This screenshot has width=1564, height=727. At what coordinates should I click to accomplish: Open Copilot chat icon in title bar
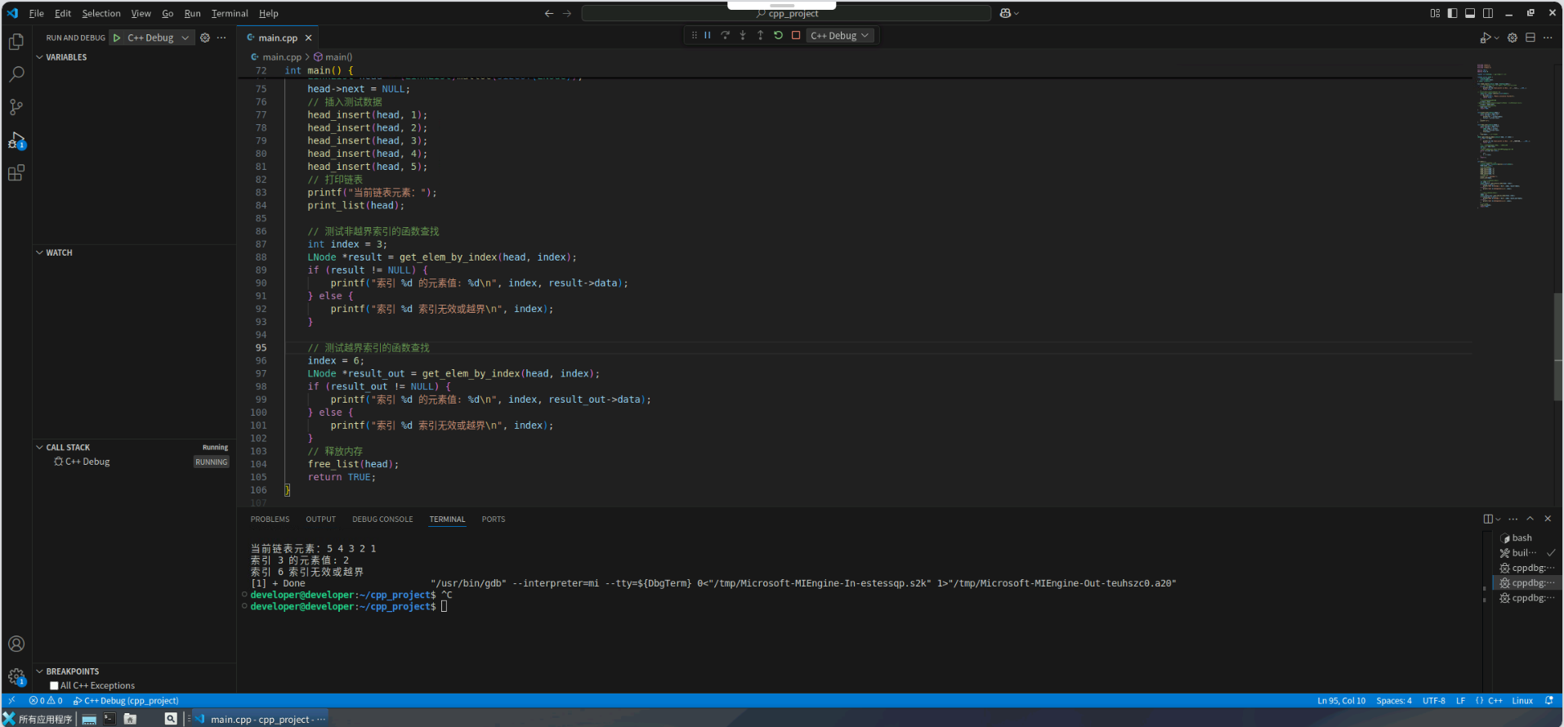pos(1005,13)
